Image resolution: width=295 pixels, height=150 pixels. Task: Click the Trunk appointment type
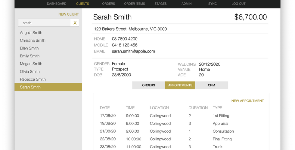(x=217, y=147)
